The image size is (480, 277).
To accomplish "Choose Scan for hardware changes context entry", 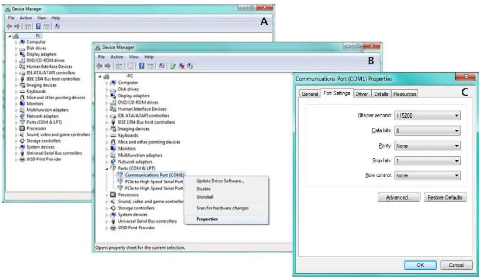I will (226, 208).
